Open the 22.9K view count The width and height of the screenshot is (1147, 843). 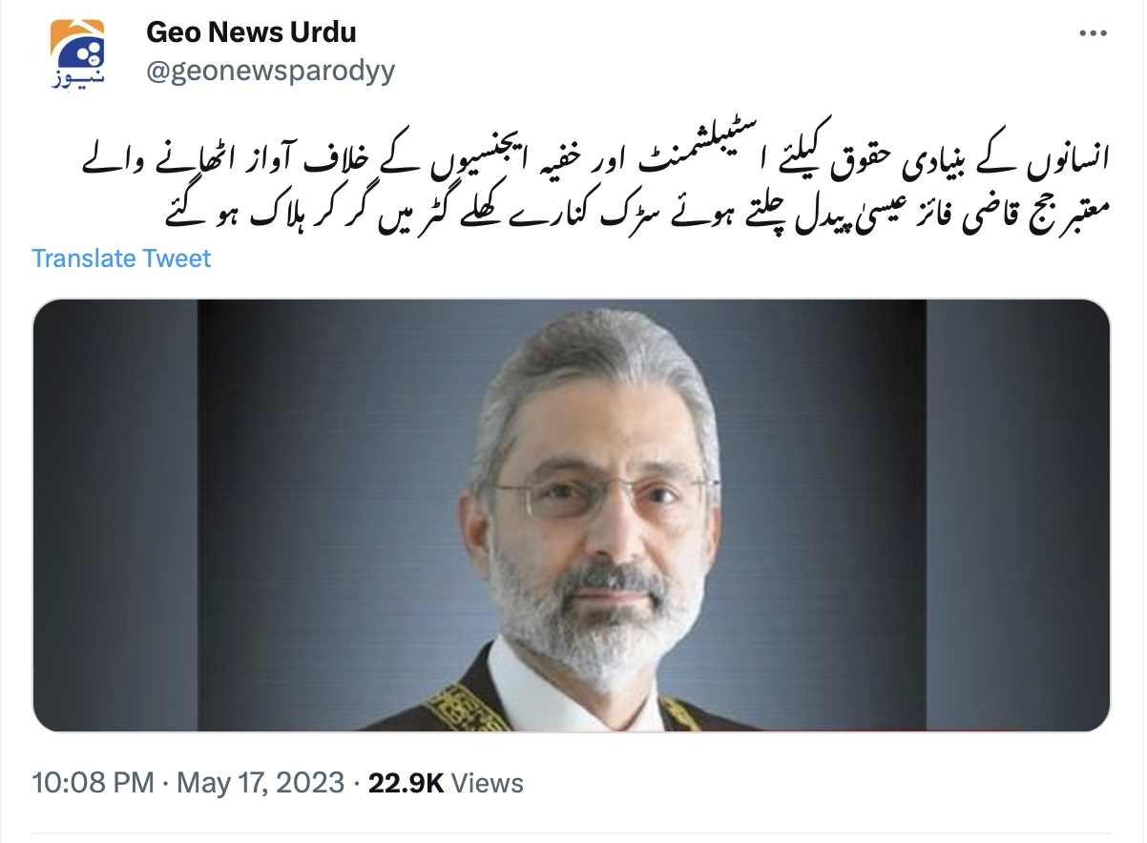tap(407, 784)
